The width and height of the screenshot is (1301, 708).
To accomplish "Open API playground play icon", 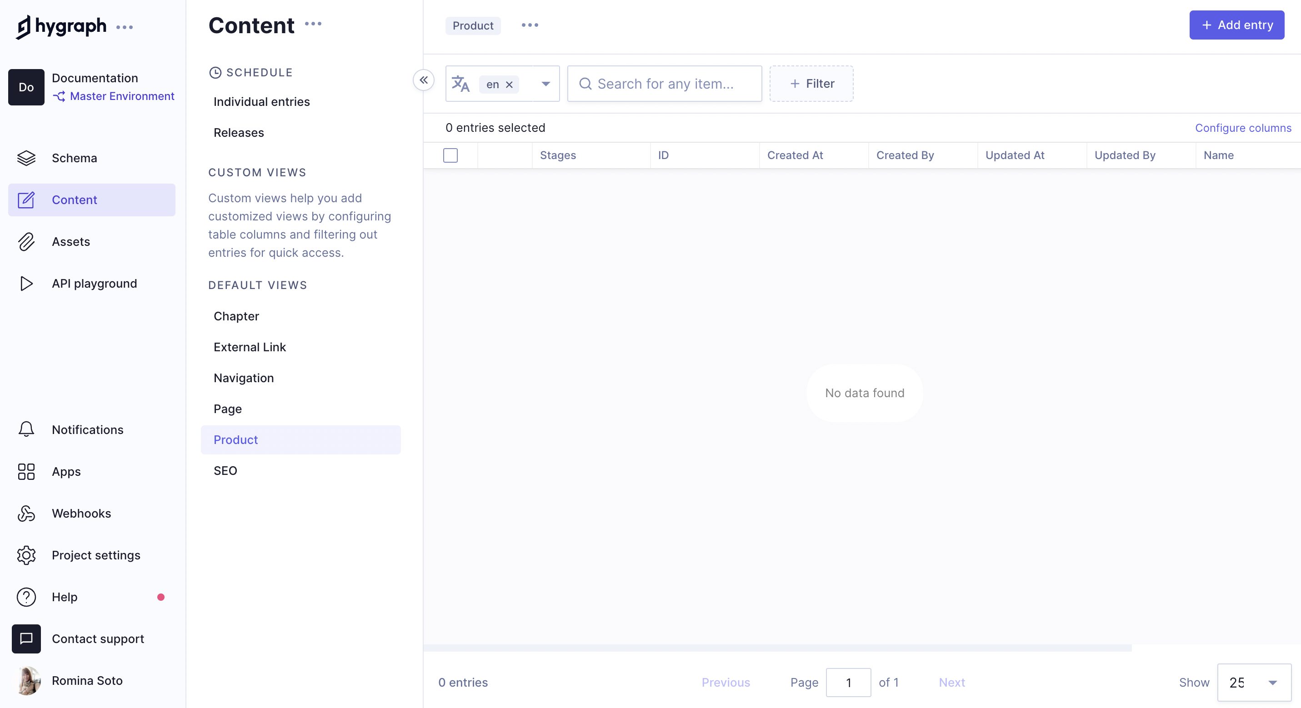I will [x=26, y=284].
